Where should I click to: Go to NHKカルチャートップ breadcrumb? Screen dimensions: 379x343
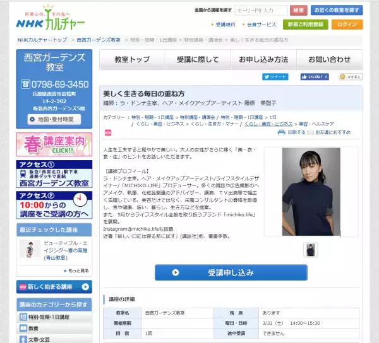(x=42, y=40)
